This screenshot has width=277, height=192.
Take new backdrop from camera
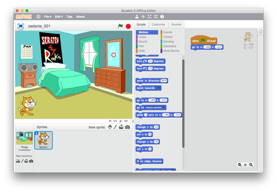coord(31,161)
